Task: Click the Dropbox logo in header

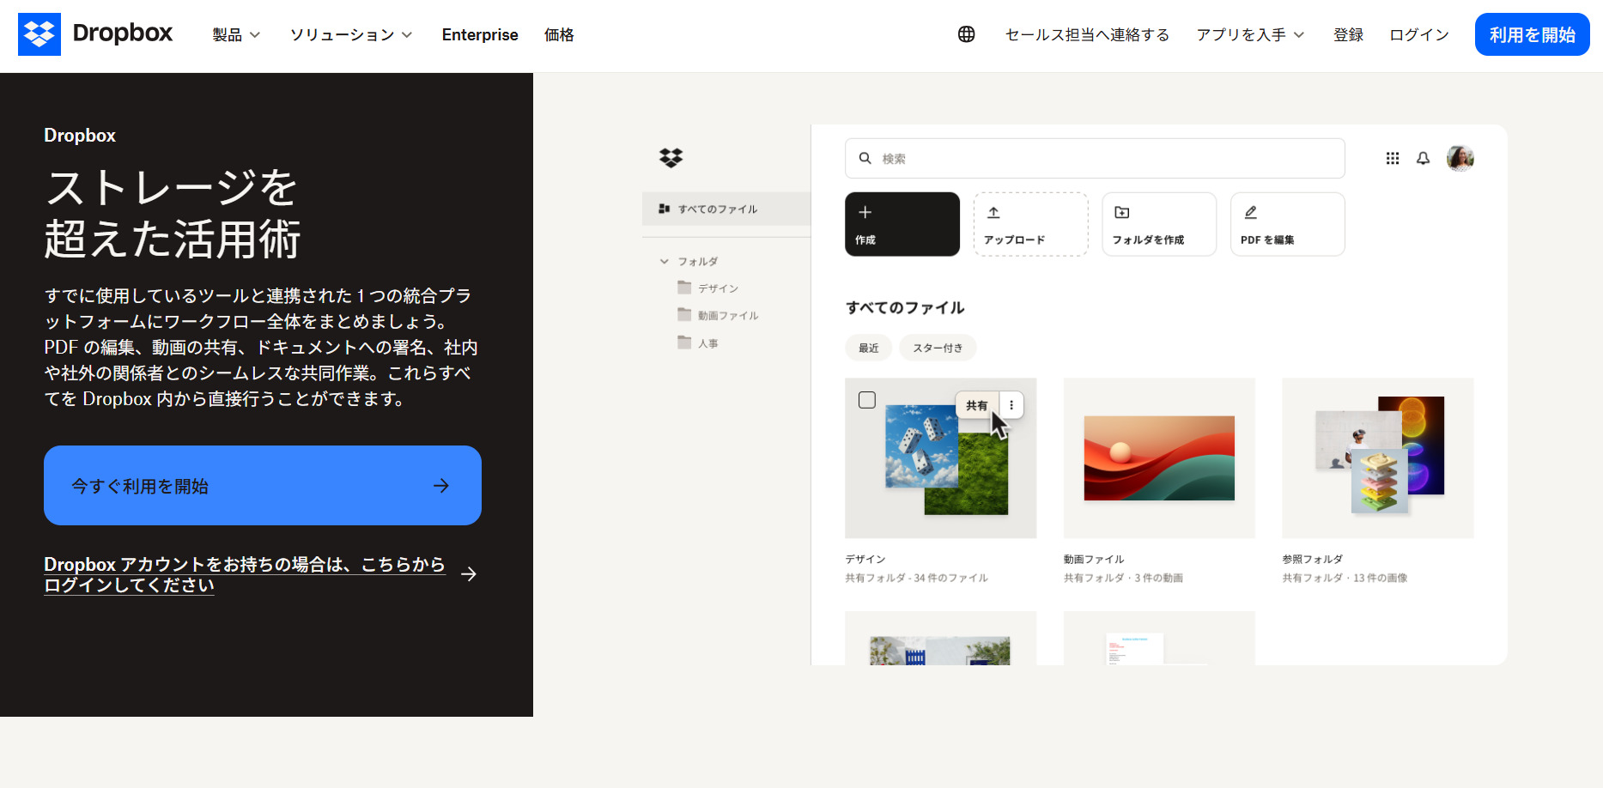Action: [x=95, y=34]
